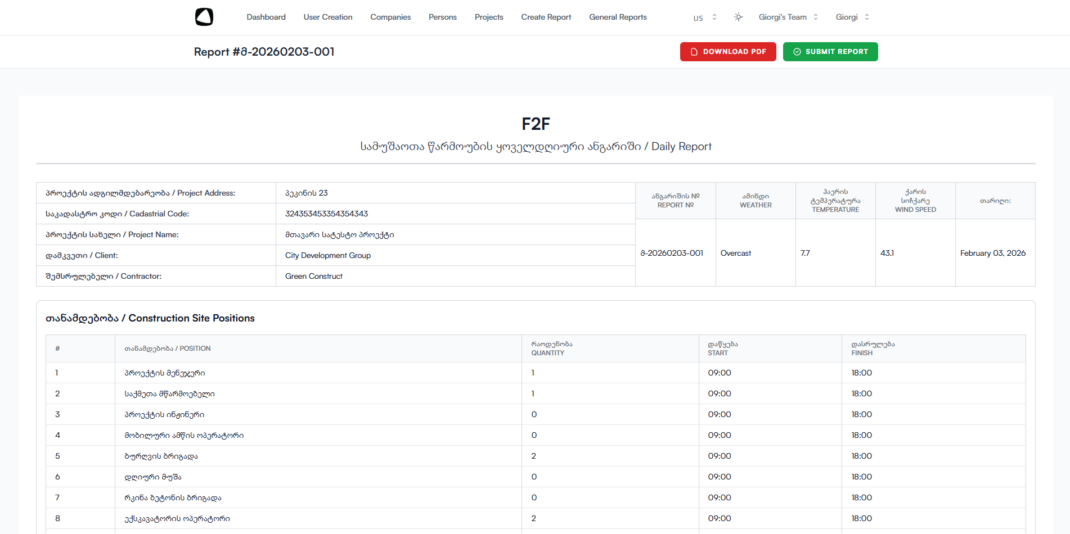Go to the Dashboard page

click(x=266, y=17)
